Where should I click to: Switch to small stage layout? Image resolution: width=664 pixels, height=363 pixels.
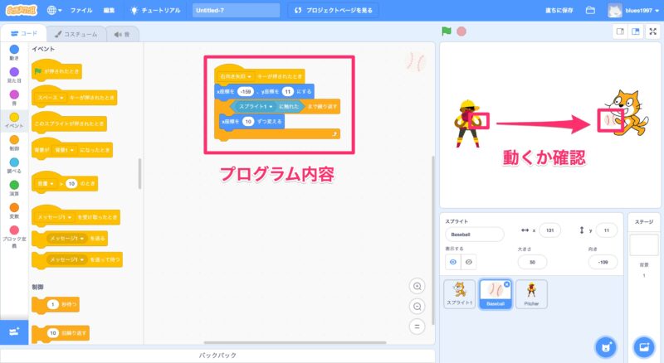tap(619, 31)
